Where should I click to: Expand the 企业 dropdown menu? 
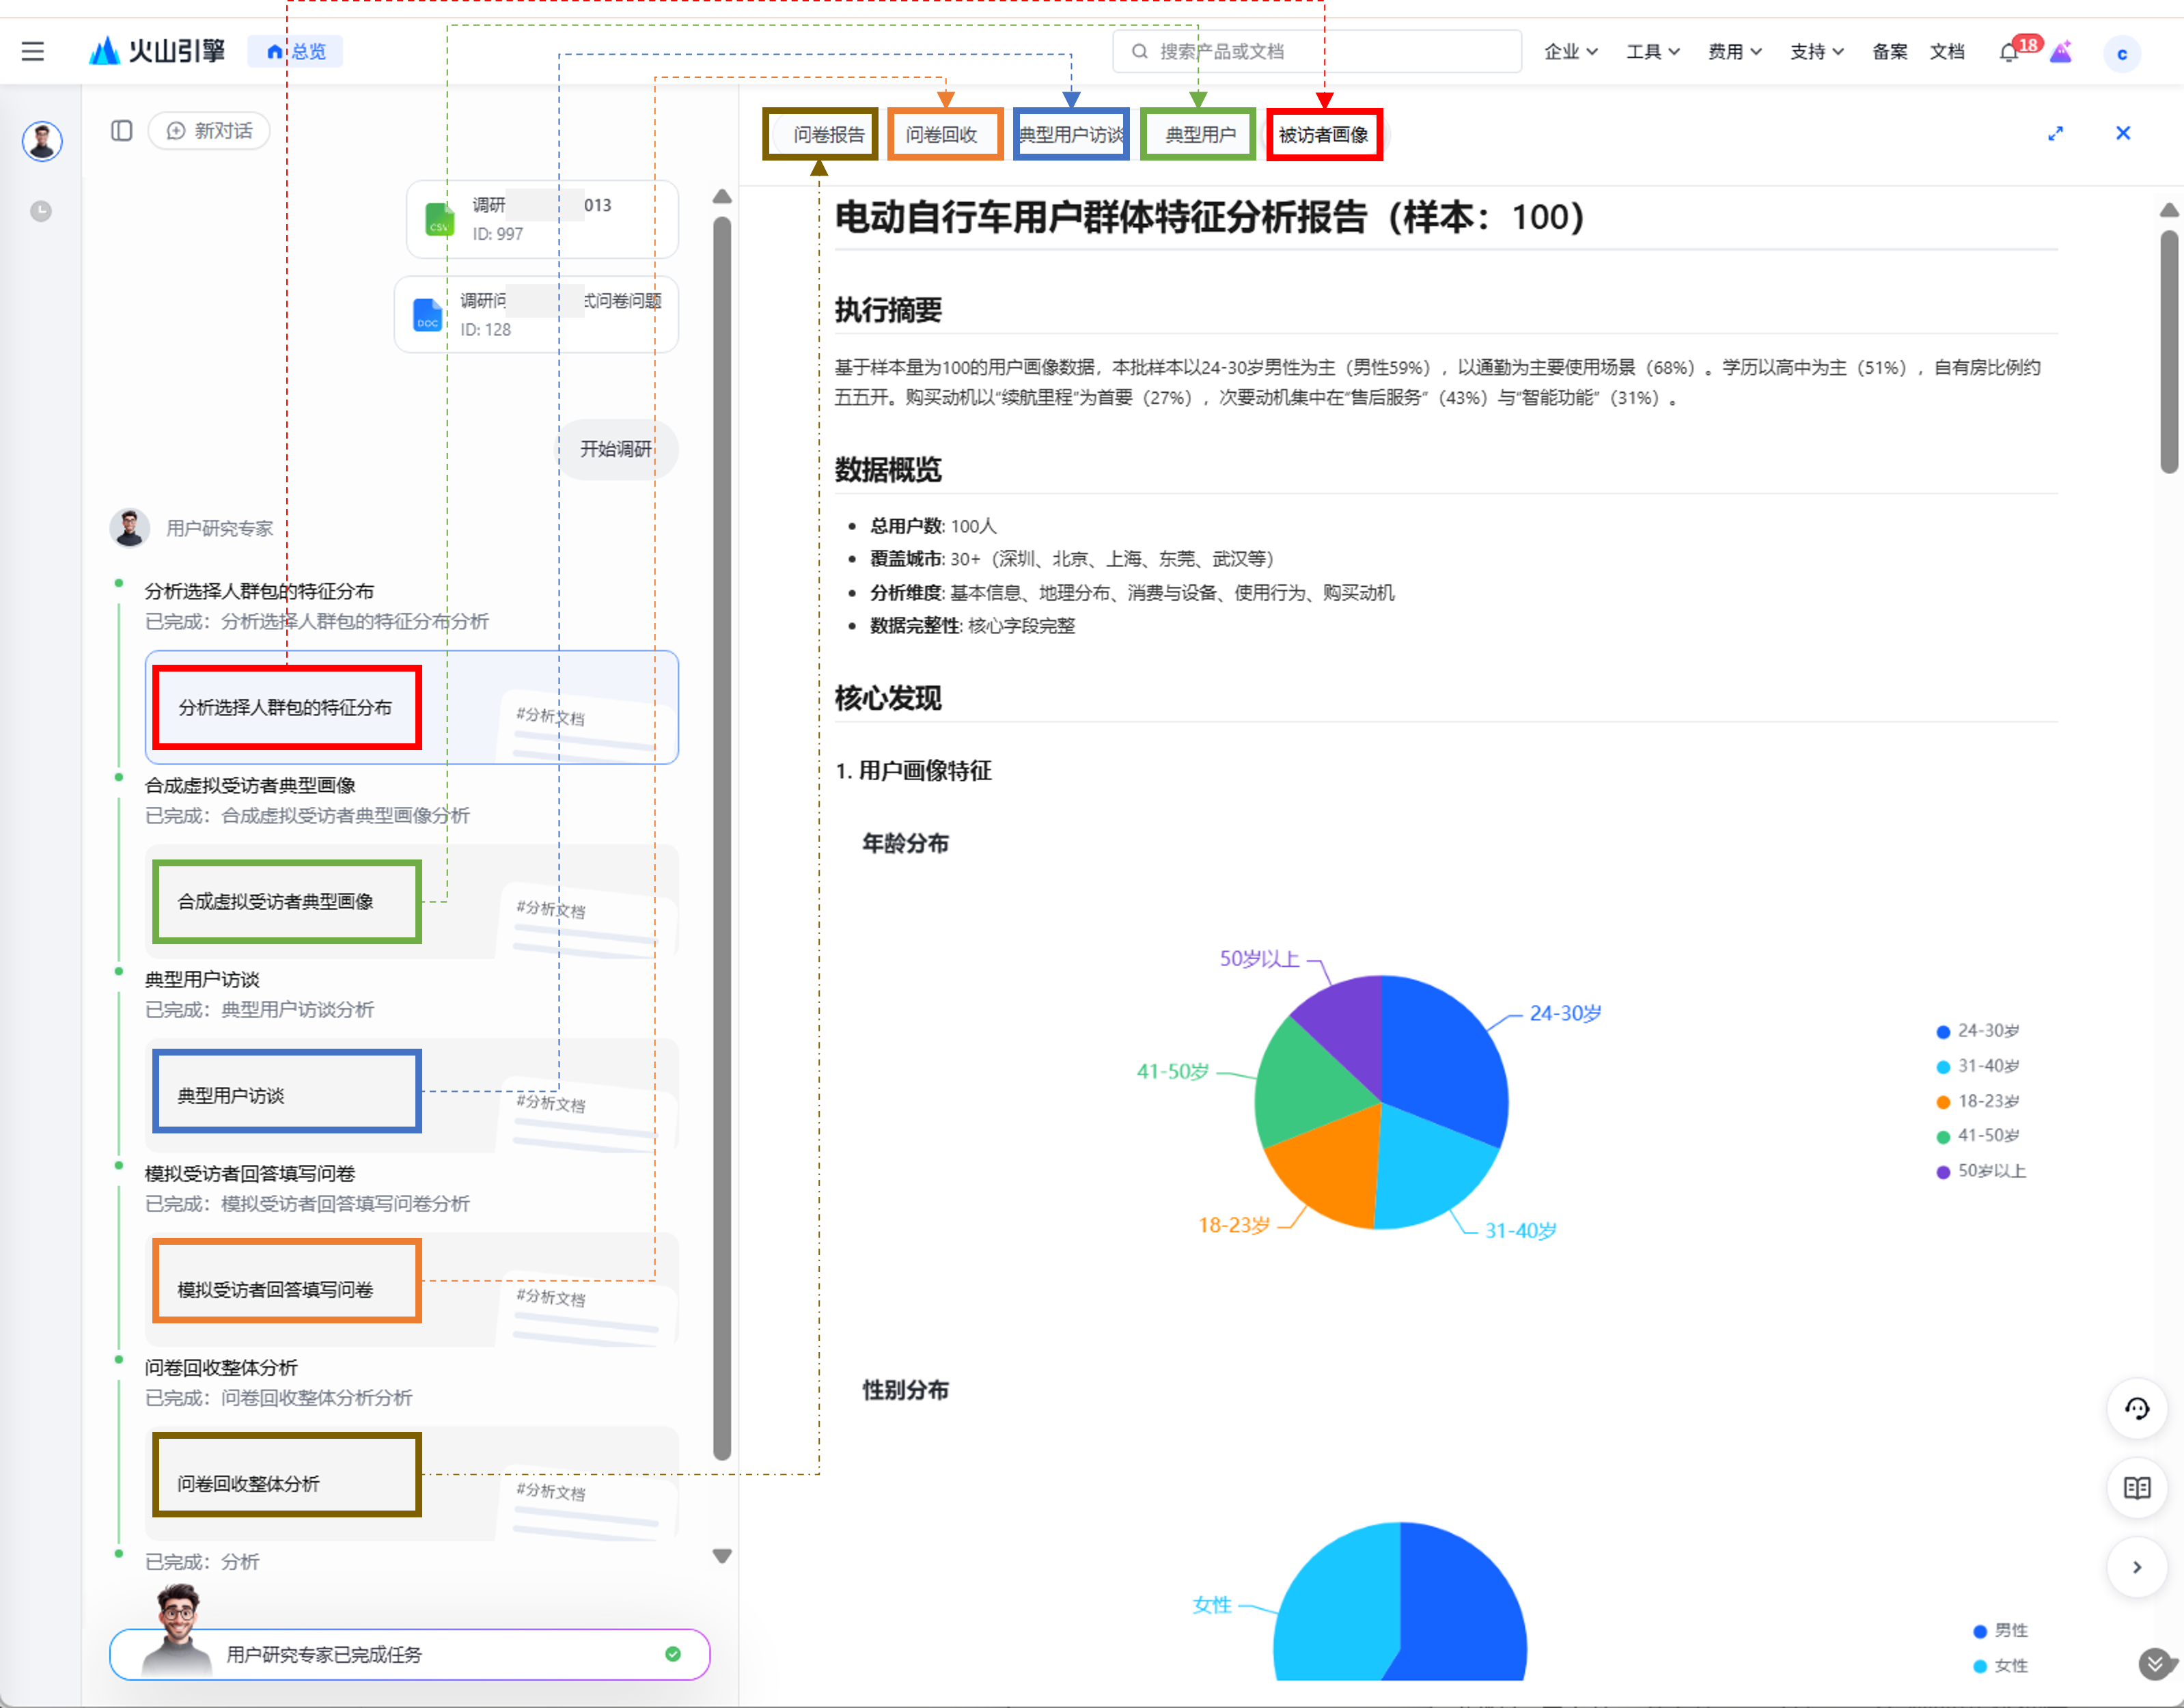[1570, 52]
